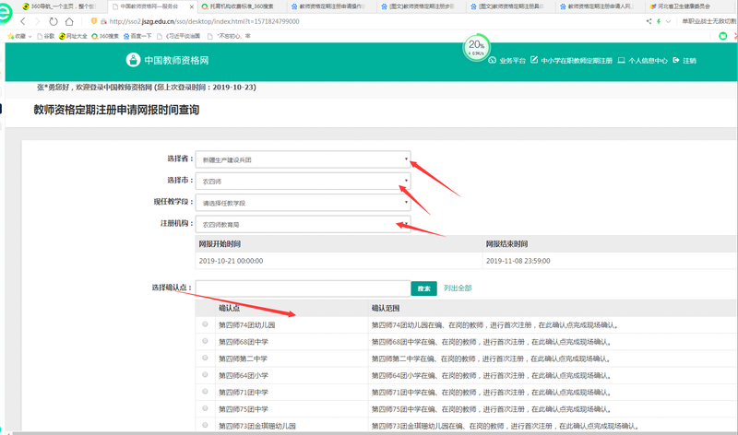Click the 中国教师资格网 site logo icon
The image size is (738, 435).
[x=132, y=60]
